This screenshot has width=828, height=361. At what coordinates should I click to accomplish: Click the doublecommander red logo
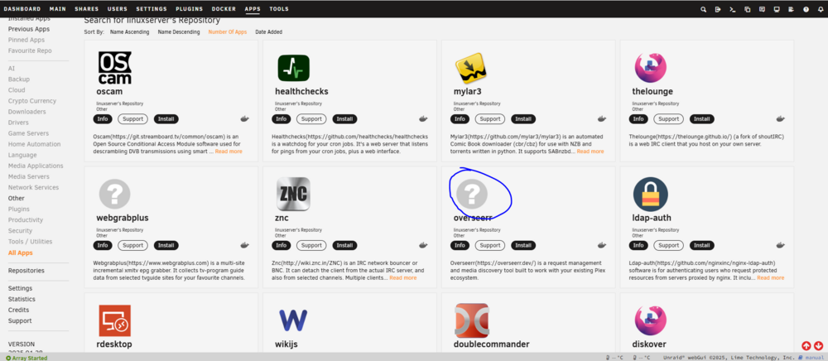tap(472, 320)
